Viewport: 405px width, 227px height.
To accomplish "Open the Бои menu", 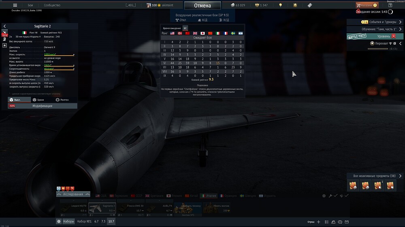I will (30, 5).
